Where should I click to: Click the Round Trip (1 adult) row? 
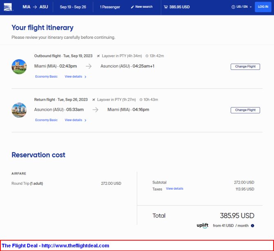click(x=66, y=184)
